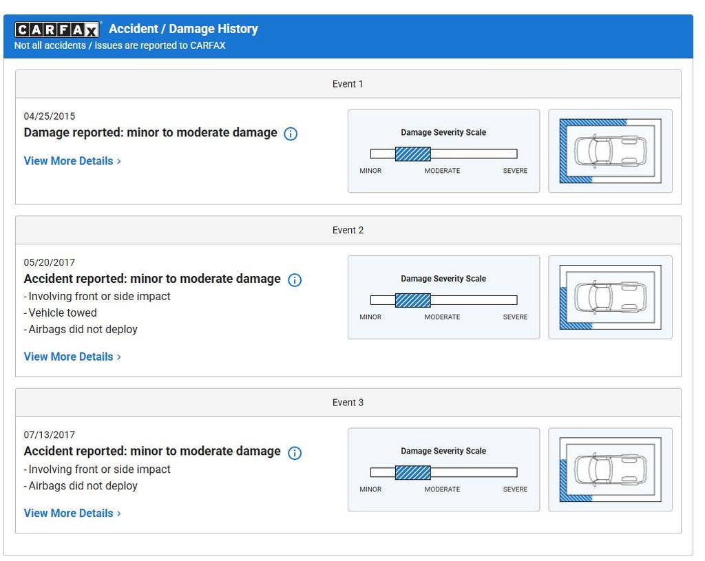Viewport: 705px width, 561px height.
Task: Open info icon for Event 1 damage
Action: click(x=291, y=134)
